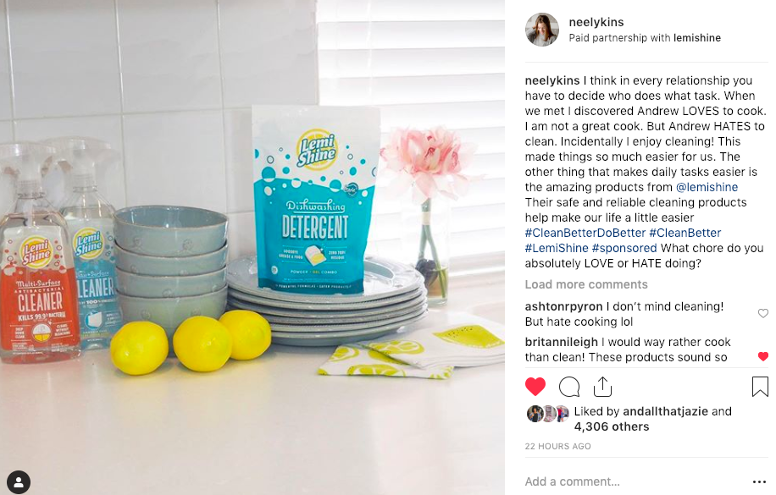Unlike britannileigh's comment red heart
776x495 pixels.
coord(763,356)
